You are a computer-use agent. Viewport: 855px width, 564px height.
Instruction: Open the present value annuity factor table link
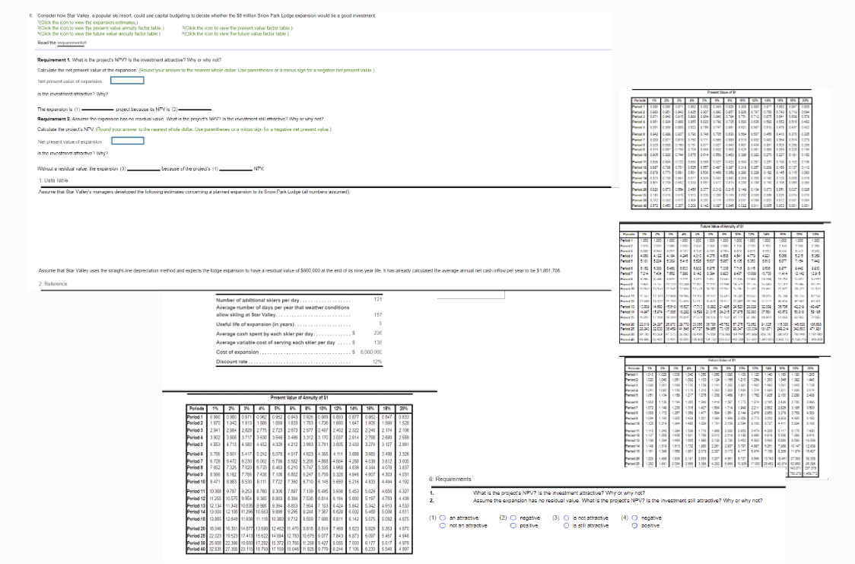[x=100, y=28]
